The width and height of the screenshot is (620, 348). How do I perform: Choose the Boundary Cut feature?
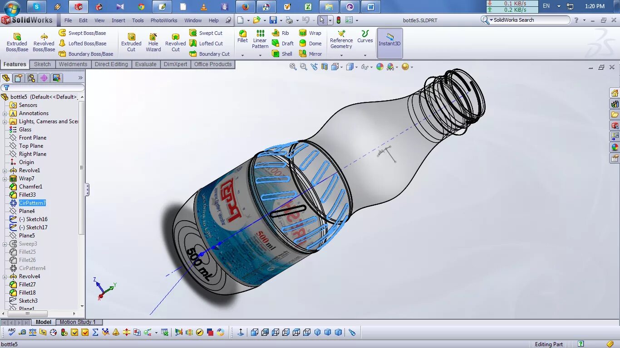coord(210,54)
